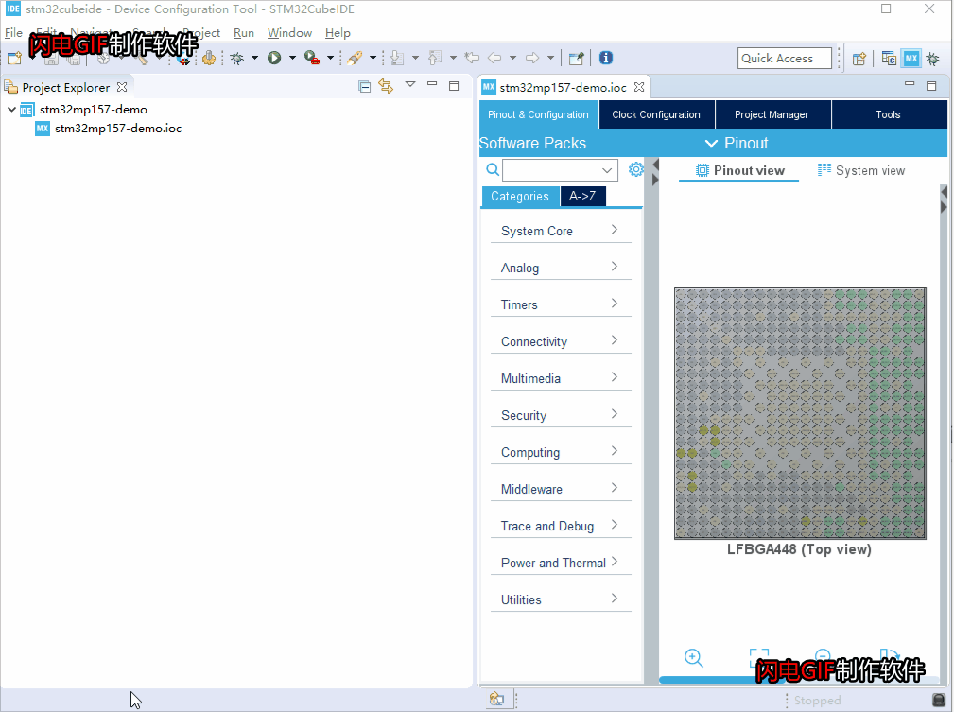The height and width of the screenshot is (712, 954).
Task: Minimize the ioc editor area
Action: point(910,83)
